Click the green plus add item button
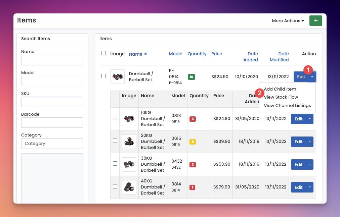 tap(315, 20)
